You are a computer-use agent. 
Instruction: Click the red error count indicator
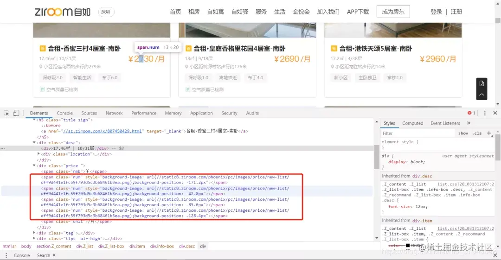coord(471,113)
